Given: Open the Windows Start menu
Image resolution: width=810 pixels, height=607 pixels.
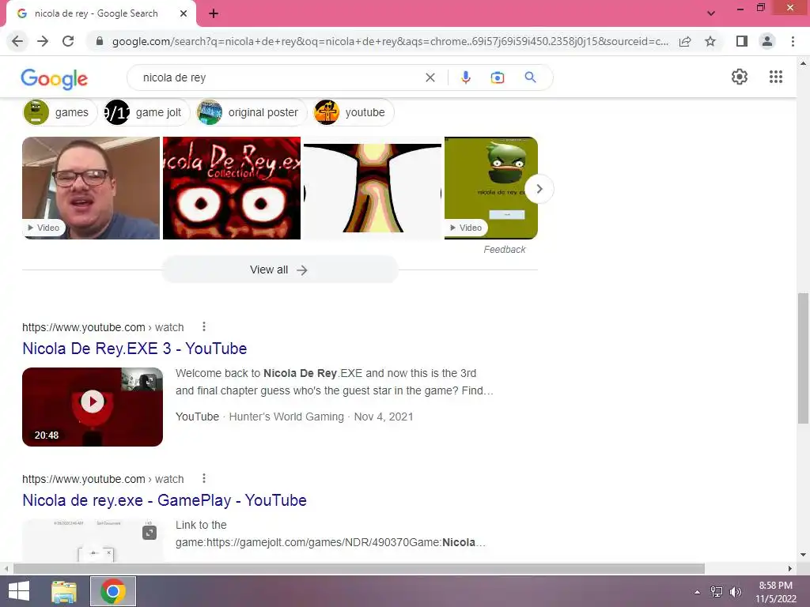Looking at the screenshot, I should pos(19,591).
